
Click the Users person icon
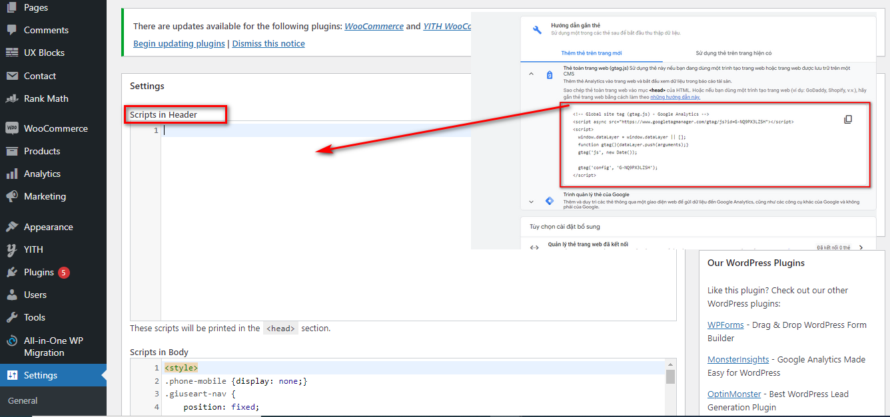pyautogui.click(x=12, y=295)
